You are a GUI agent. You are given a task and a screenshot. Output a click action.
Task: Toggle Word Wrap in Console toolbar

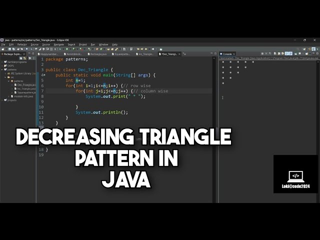[x=282, y=53]
